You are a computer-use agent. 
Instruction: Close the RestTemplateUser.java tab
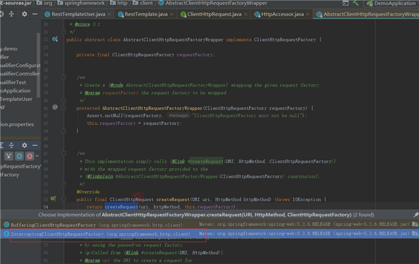[x=109, y=14]
